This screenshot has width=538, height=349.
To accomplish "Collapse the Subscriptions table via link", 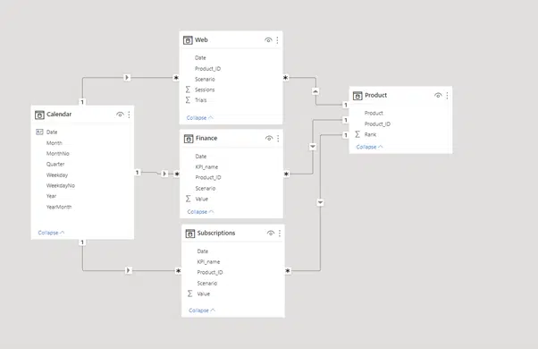I will [202, 311].
